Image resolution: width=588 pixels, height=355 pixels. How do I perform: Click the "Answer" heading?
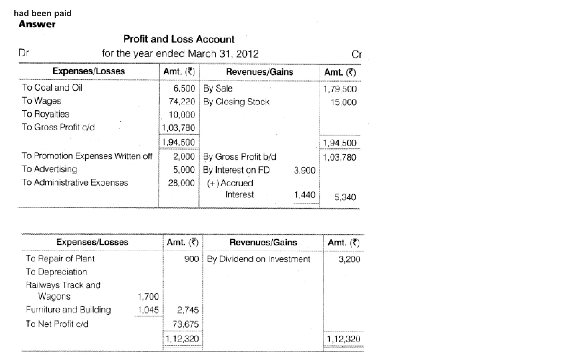point(37,24)
